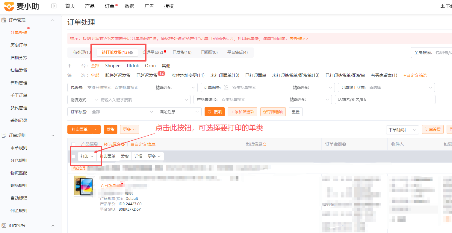Open 扫描分拣 in the sidebar
Viewport: 452px width, 233px height.
click(x=19, y=58)
